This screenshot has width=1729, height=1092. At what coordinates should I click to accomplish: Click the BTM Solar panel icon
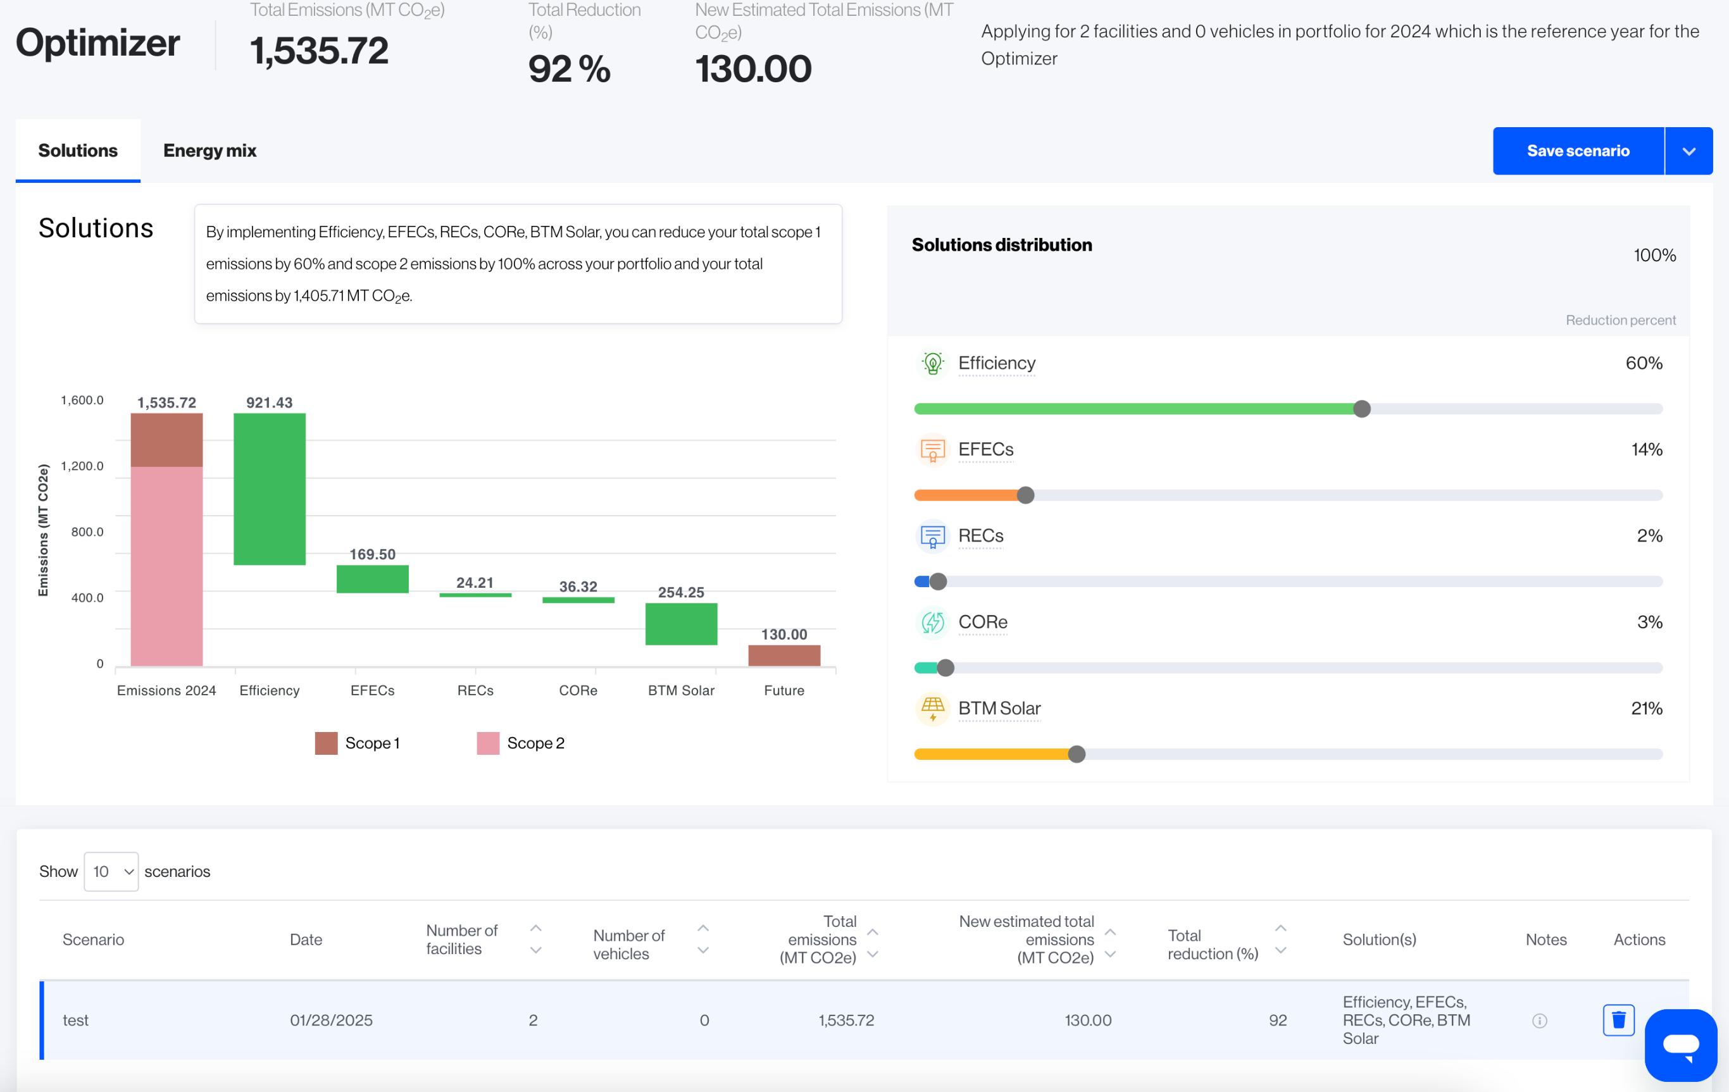coord(932,708)
